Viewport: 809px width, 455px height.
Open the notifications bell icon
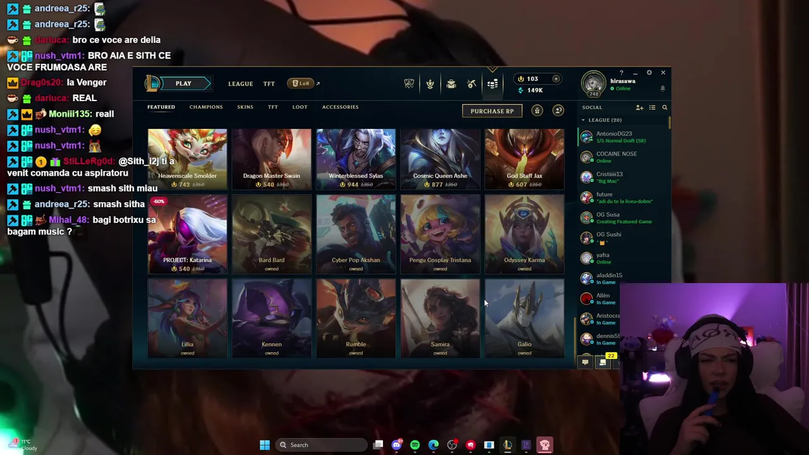662,88
